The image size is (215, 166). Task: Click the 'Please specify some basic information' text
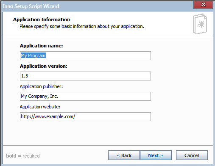[82, 26]
